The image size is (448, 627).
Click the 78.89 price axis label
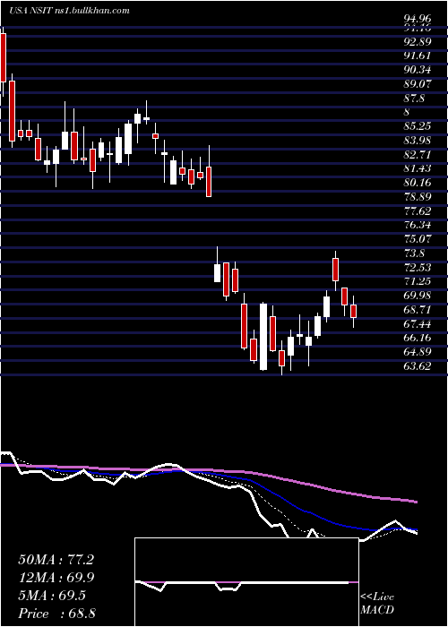coord(418,197)
